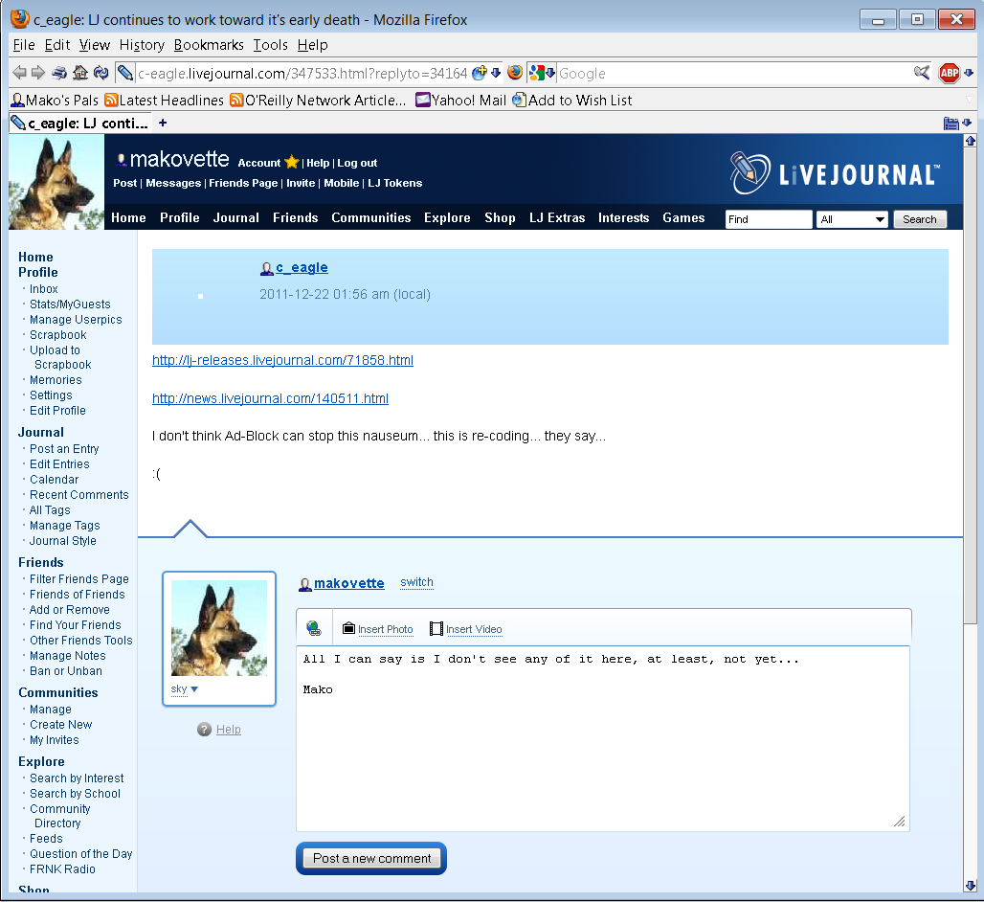
Task: Open the 'All' search type dropdown
Action: 853,219
